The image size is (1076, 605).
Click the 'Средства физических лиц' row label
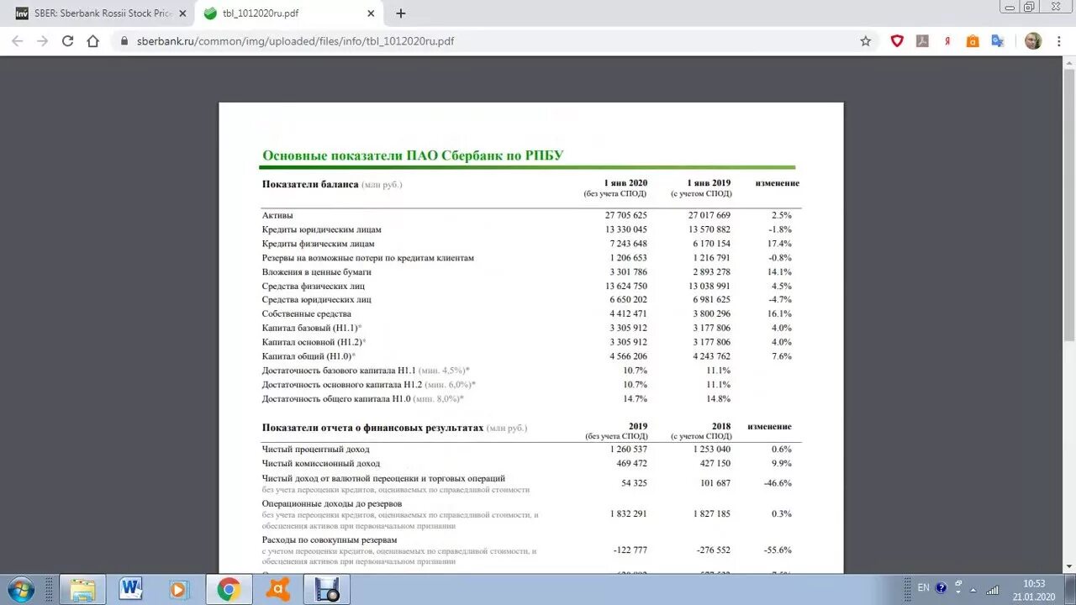click(x=314, y=287)
